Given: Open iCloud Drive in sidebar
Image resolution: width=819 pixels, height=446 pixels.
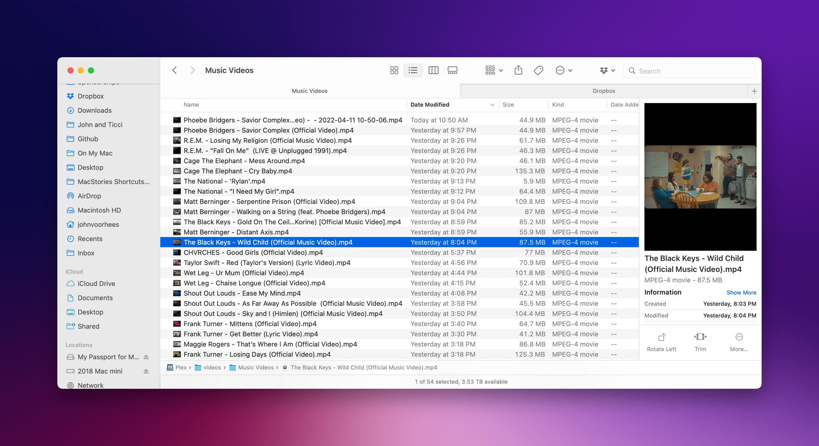Looking at the screenshot, I should (x=96, y=283).
